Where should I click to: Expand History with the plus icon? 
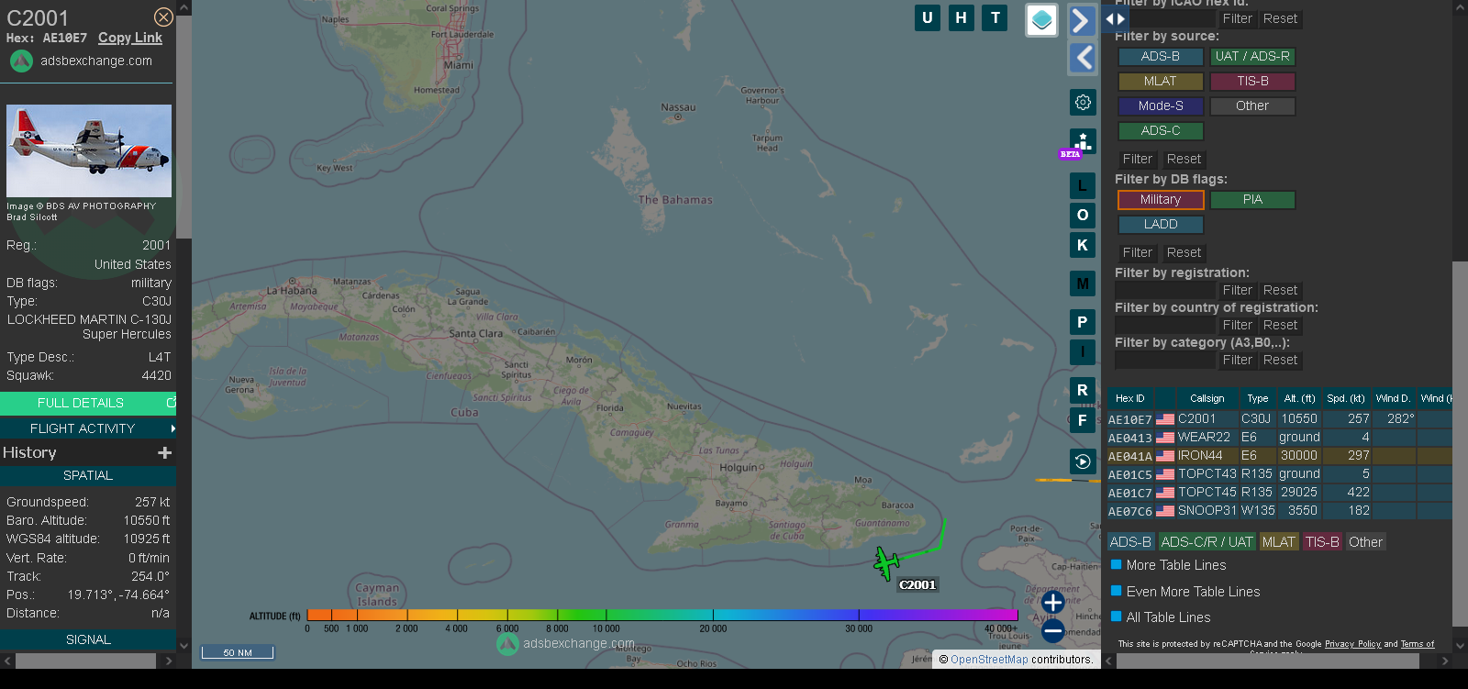(165, 452)
